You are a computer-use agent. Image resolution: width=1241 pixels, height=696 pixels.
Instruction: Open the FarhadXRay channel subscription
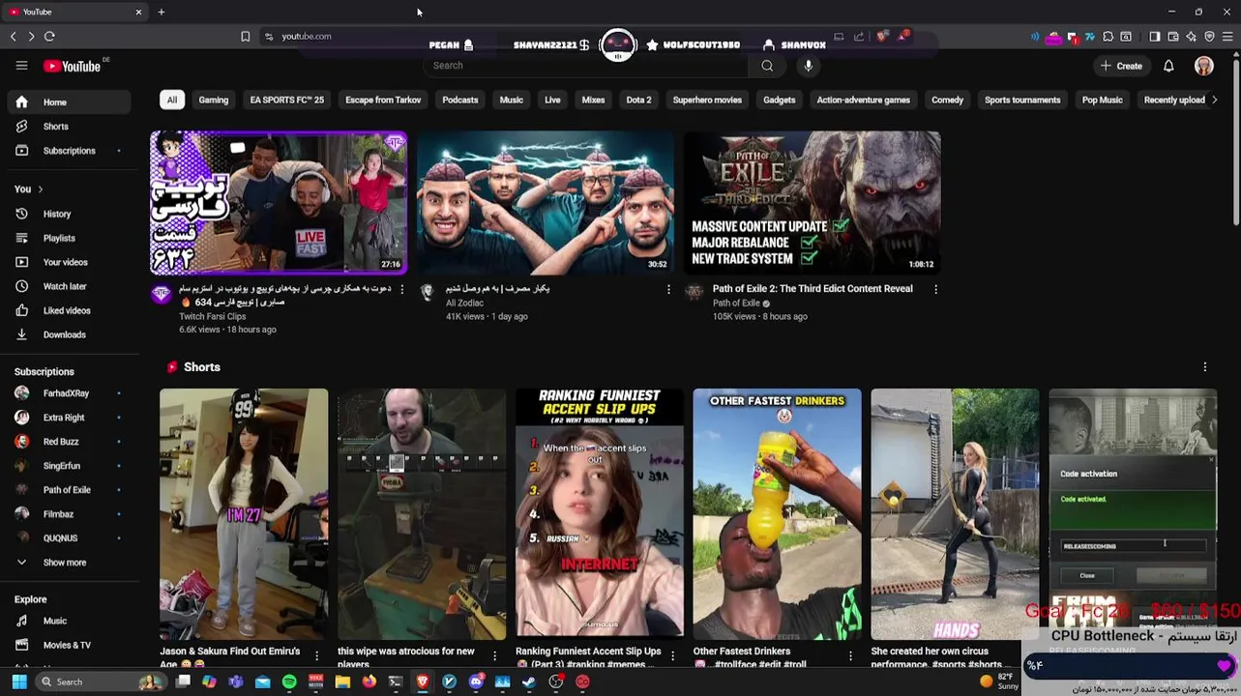click(x=69, y=393)
